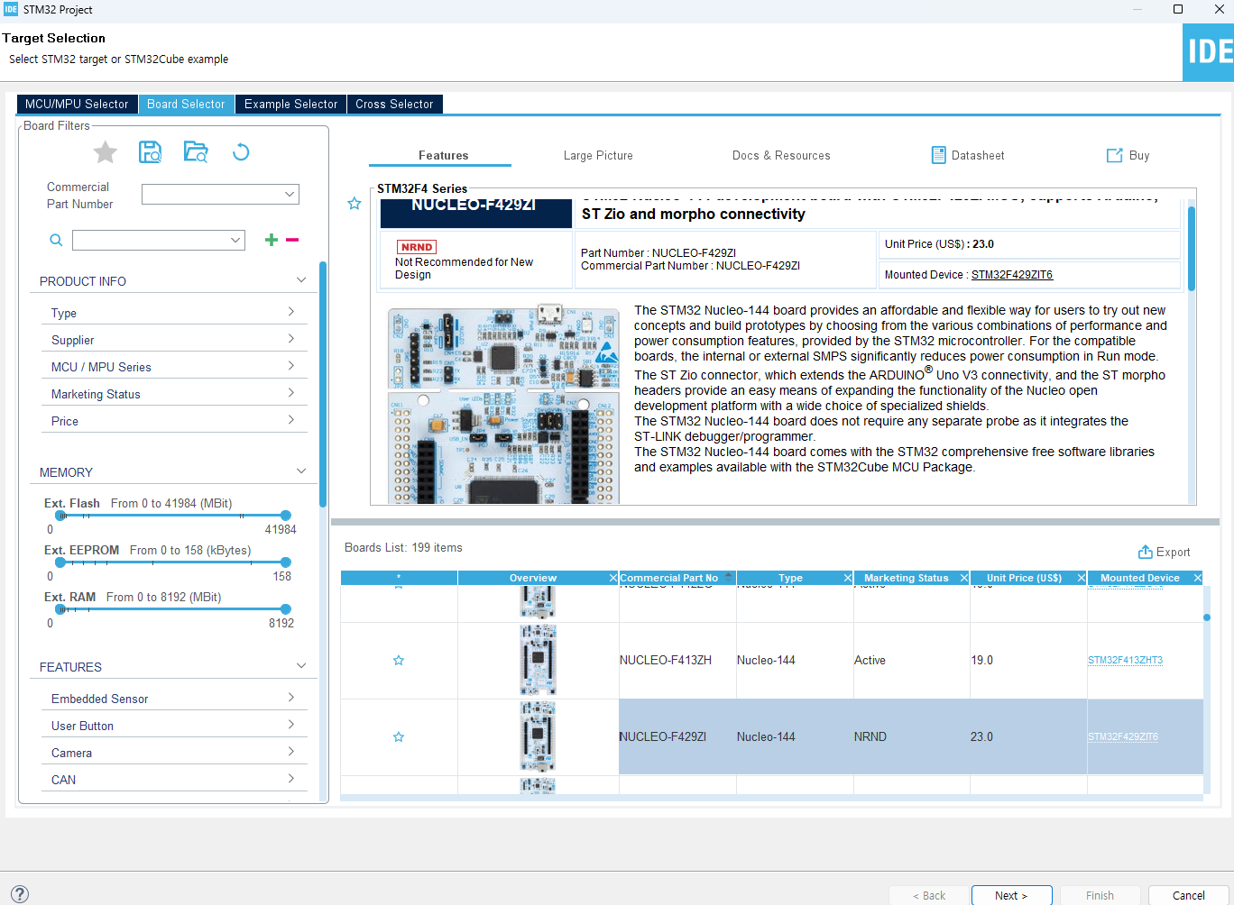
Task: Toggle favorite star in the NUCLEO-F429ZI row
Action: (x=399, y=737)
